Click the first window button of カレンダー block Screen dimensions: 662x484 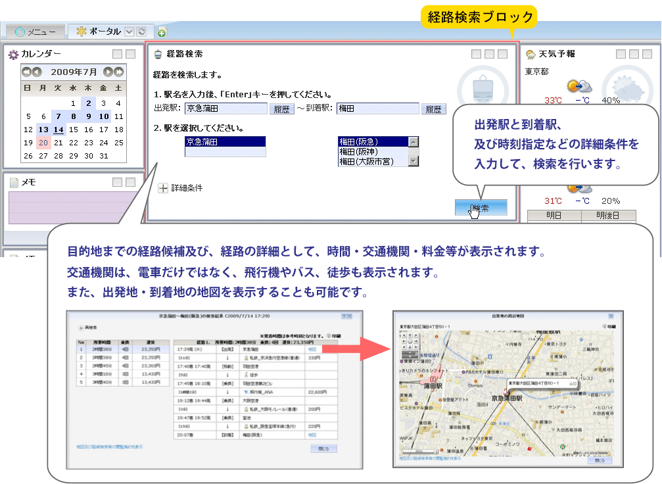[x=118, y=54]
